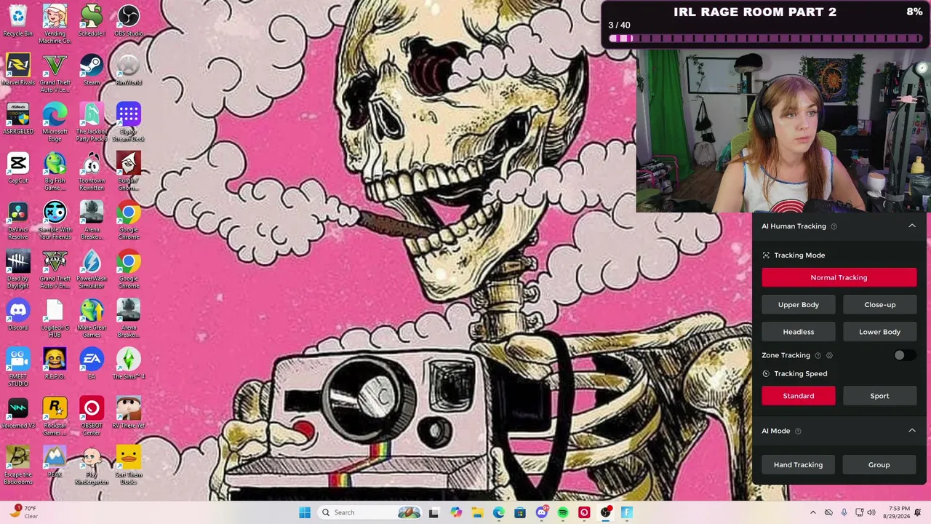
Task: Open Zone Tracking settings gear
Action: (829, 356)
